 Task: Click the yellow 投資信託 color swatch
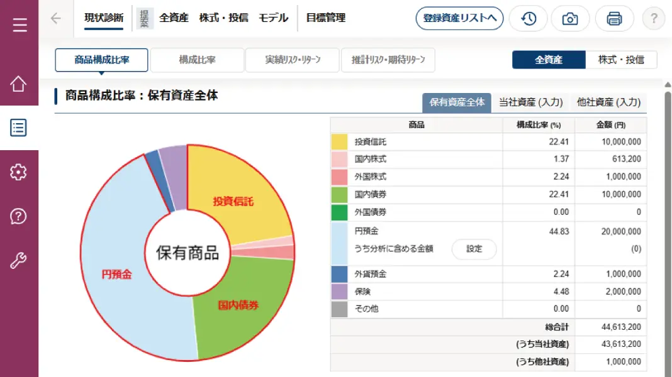coord(339,141)
